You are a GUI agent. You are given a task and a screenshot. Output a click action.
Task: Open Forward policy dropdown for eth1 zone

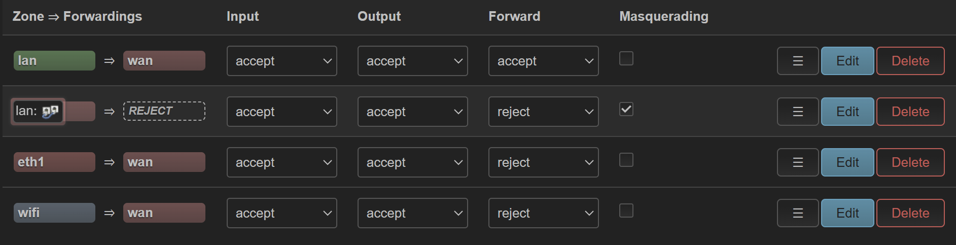pyautogui.click(x=544, y=162)
